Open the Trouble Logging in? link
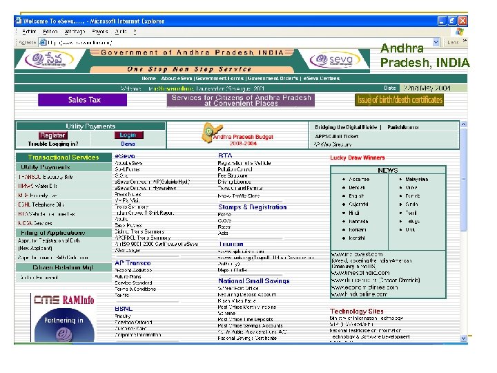The width and height of the screenshot is (497, 373). pos(53,144)
